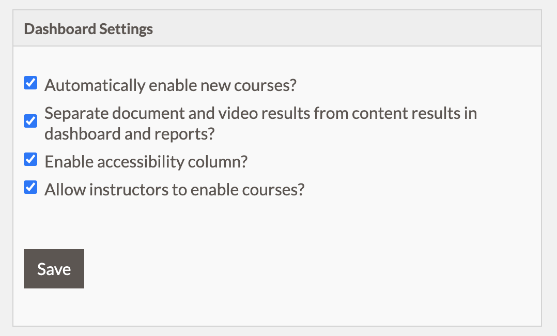
Task: Click the Dashboard Settings header
Action: (88, 28)
